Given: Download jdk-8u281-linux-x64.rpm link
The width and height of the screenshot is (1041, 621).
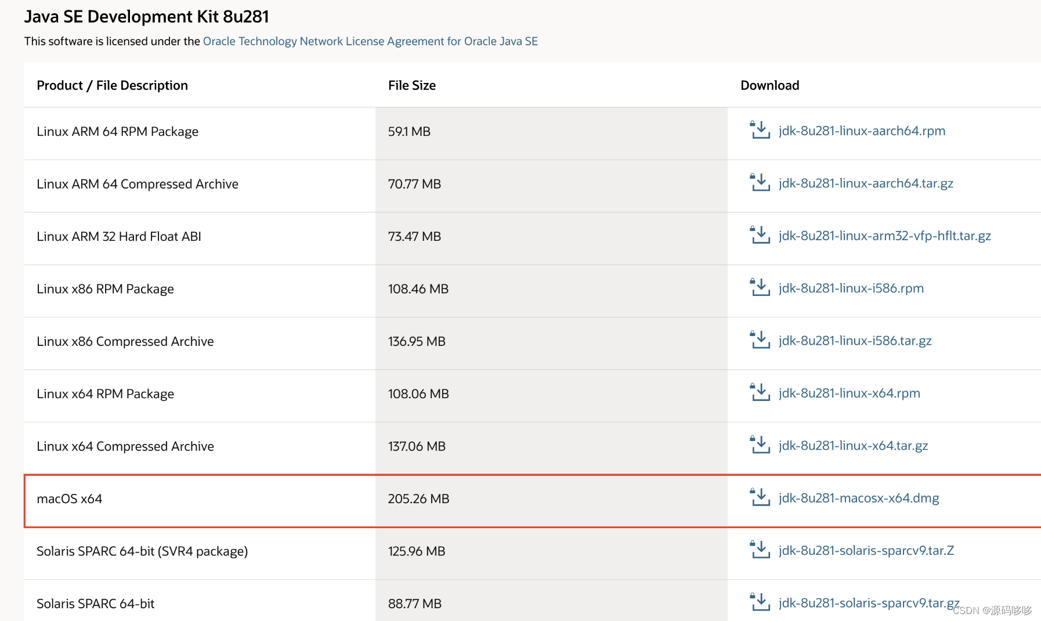Looking at the screenshot, I should pos(849,393).
